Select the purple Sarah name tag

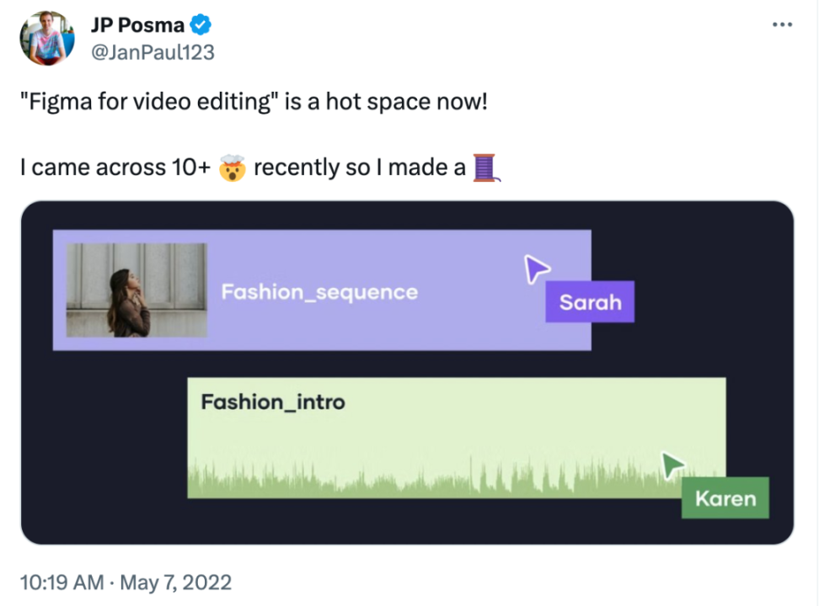pyautogui.click(x=590, y=301)
